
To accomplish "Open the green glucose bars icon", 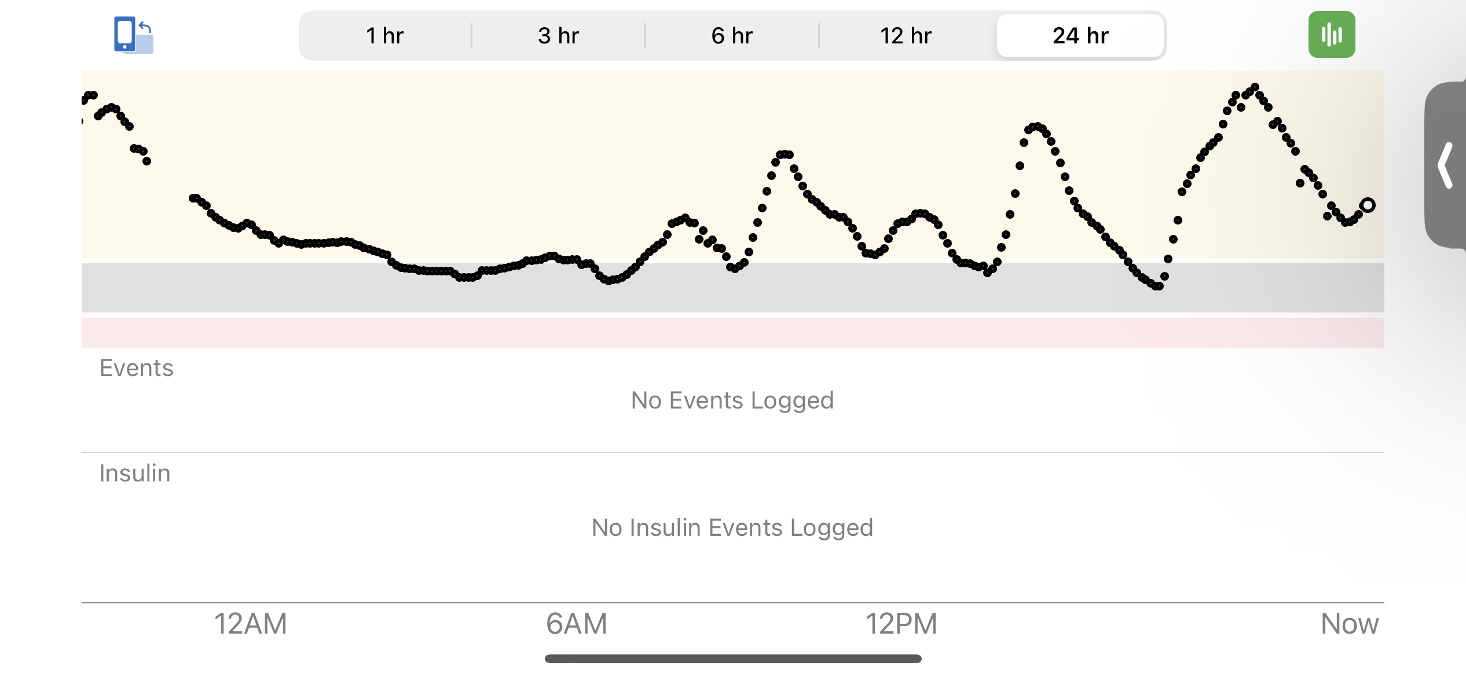I will click(x=1331, y=35).
